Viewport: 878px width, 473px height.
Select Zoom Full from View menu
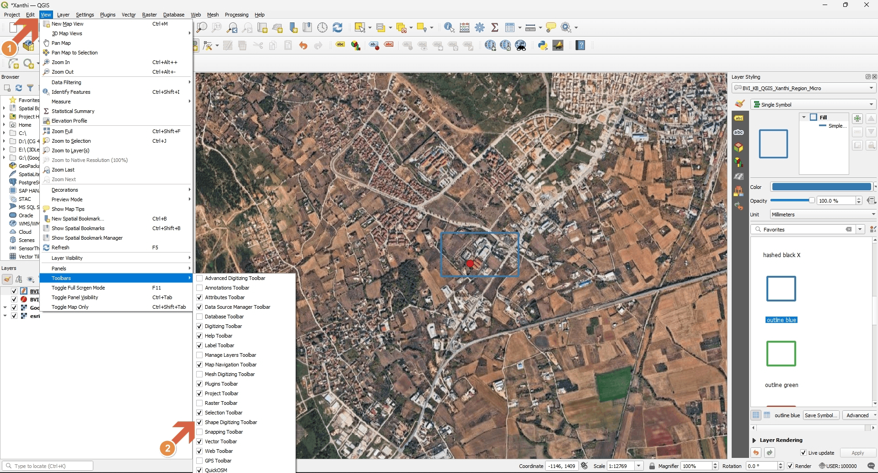(116, 131)
